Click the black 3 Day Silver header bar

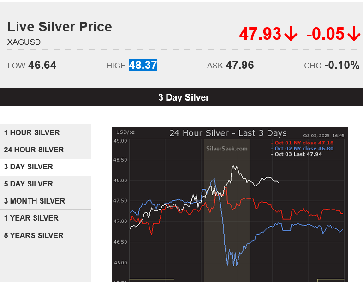[184, 97]
